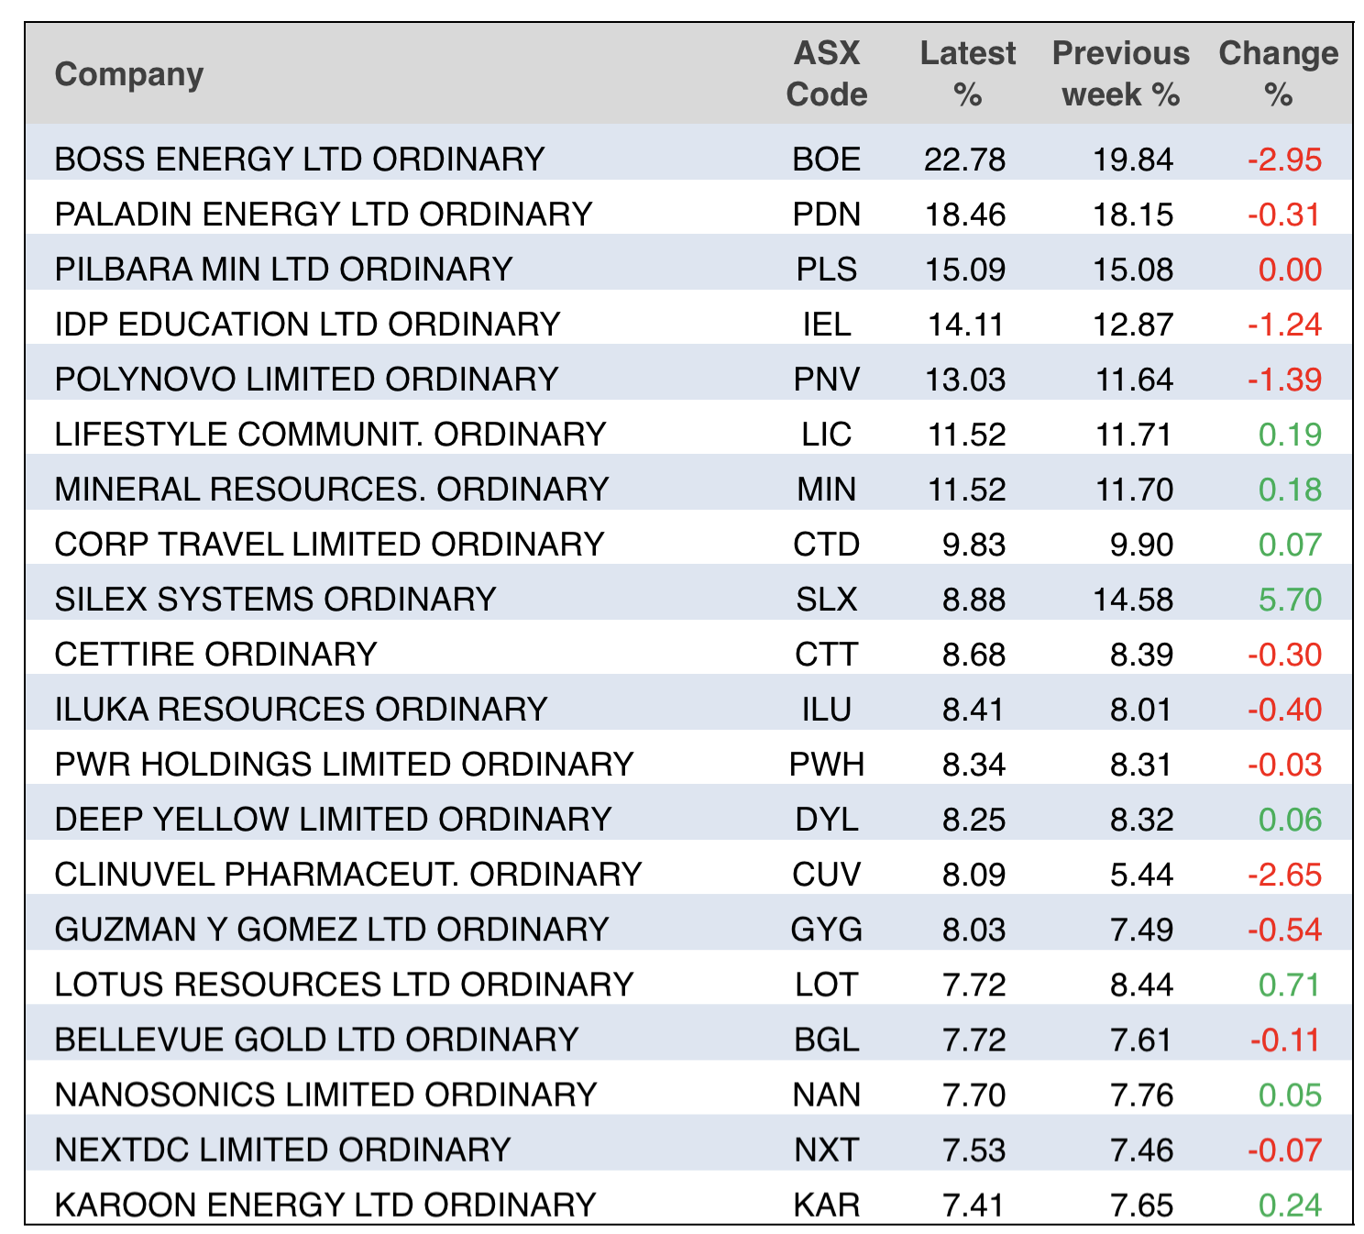Click the -2.95 change value for BOE
This screenshot has height=1234, width=1364.
[1284, 160]
